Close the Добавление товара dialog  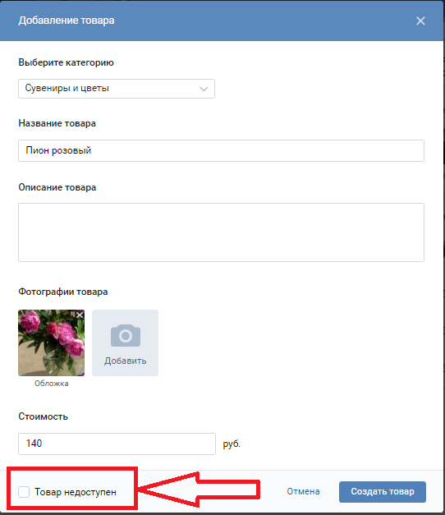click(420, 21)
